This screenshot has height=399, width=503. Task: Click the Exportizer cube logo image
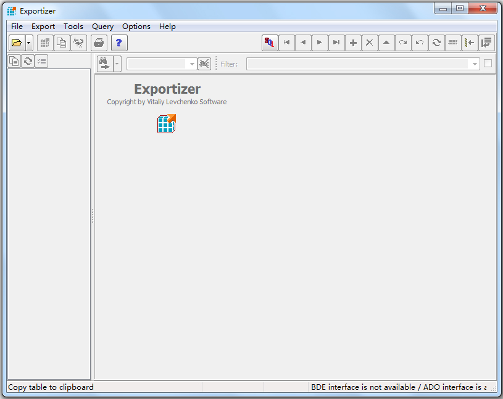pos(167,123)
